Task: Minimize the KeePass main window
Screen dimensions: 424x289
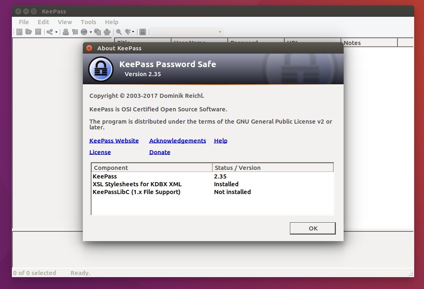Action: pos(26,11)
